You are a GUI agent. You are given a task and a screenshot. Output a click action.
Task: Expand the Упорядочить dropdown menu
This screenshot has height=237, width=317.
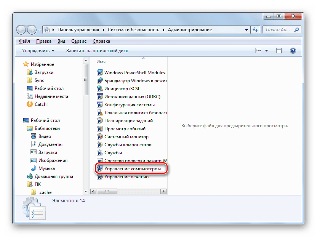pyautogui.click(x=38, y=51)
